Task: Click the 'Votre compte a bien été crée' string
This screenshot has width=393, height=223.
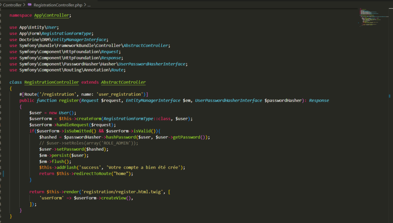Action: coord(144,168)
